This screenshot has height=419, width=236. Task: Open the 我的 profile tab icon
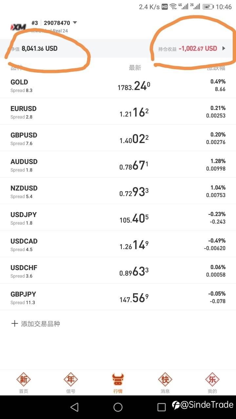point(212,380)
